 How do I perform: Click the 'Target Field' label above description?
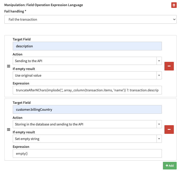[x=22, y=39]
